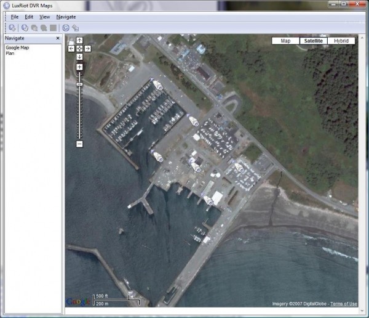Image resolution: width=369 pixels, height=318 pixels.
Task: Zoom in with the plus button
Action: (79, 67)
